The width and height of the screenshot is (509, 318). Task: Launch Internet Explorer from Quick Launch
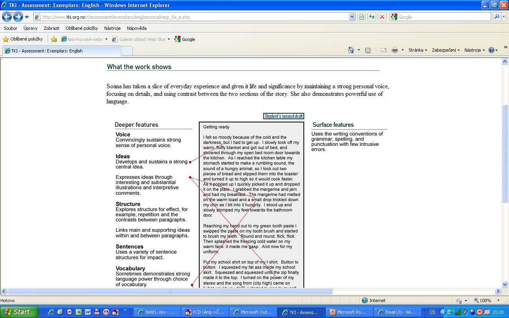(x=51, y=312)
